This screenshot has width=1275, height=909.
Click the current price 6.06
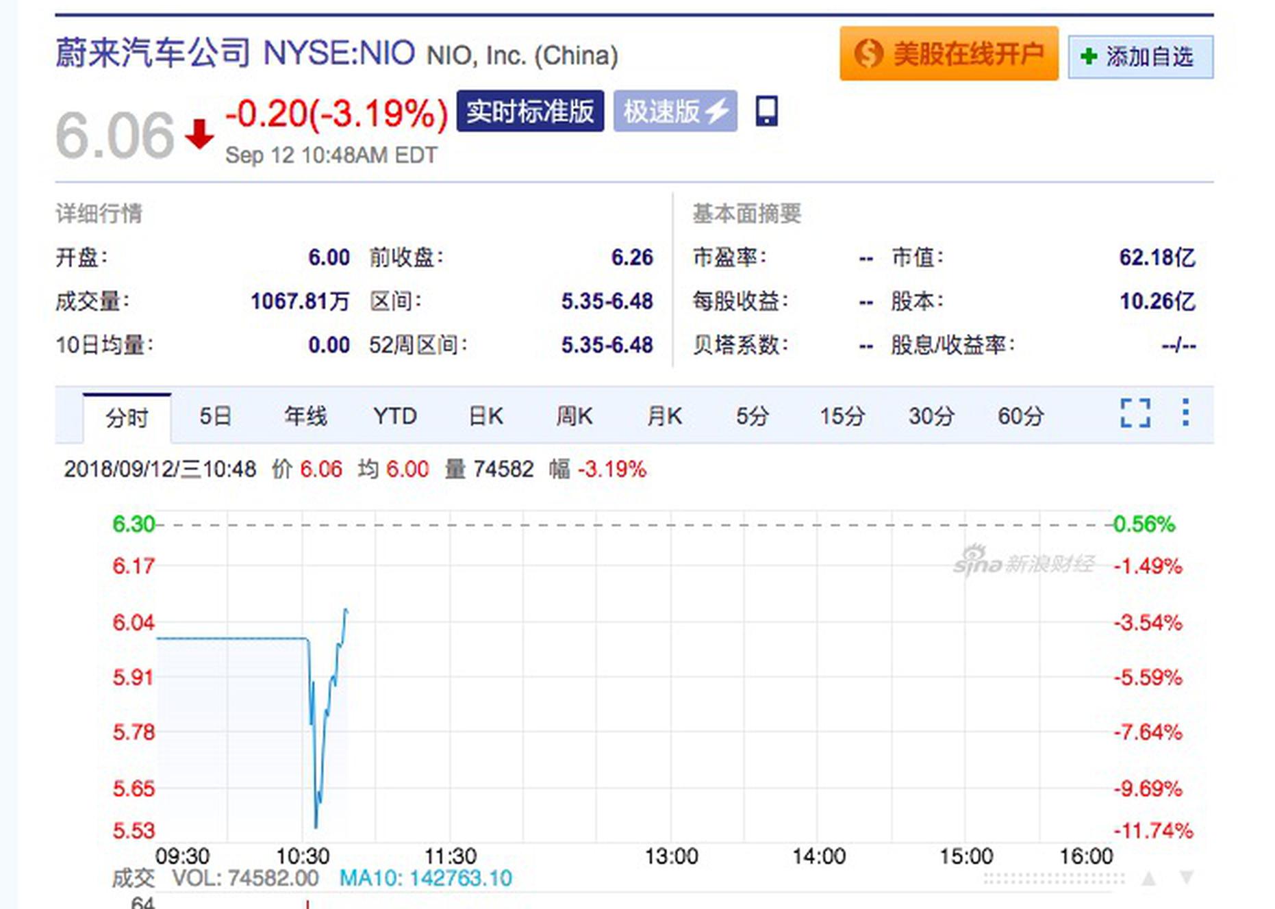click(x=114, y=135)
